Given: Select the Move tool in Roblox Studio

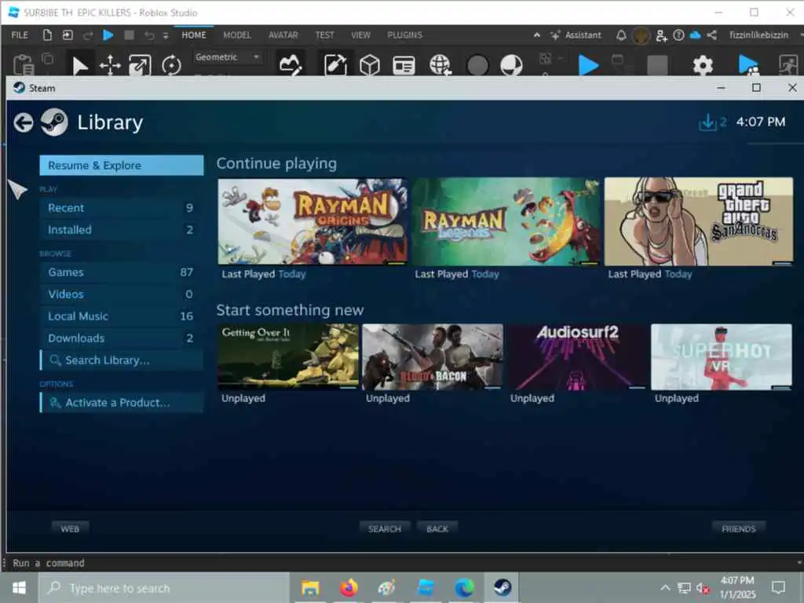Looking at the screenshot, I should (110, 66).
